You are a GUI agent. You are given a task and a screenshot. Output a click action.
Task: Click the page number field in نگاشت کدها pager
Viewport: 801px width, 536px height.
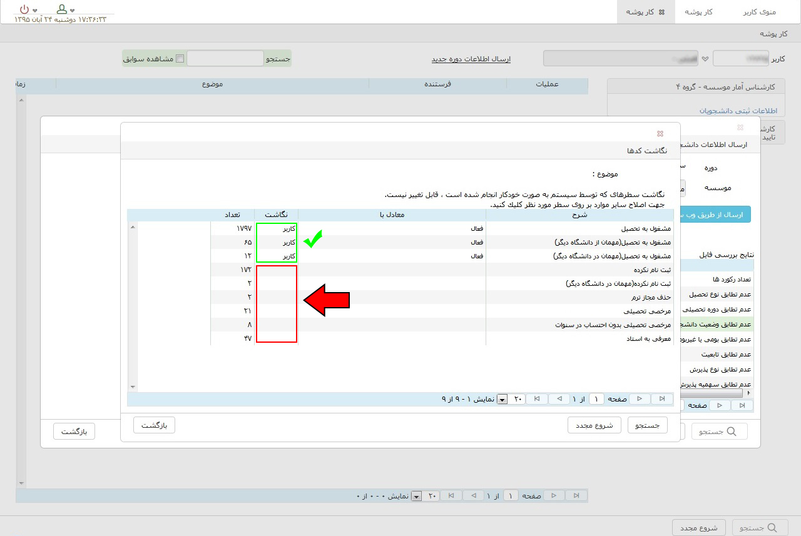coord(596,399)
